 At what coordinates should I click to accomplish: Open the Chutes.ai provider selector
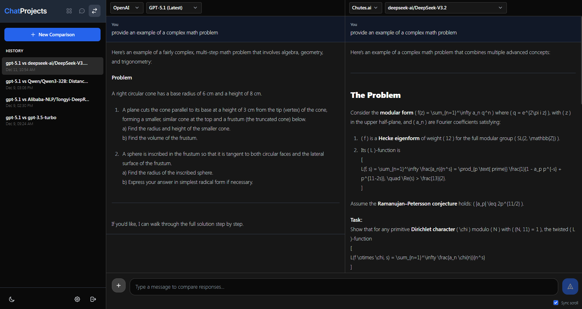(365, 8)
